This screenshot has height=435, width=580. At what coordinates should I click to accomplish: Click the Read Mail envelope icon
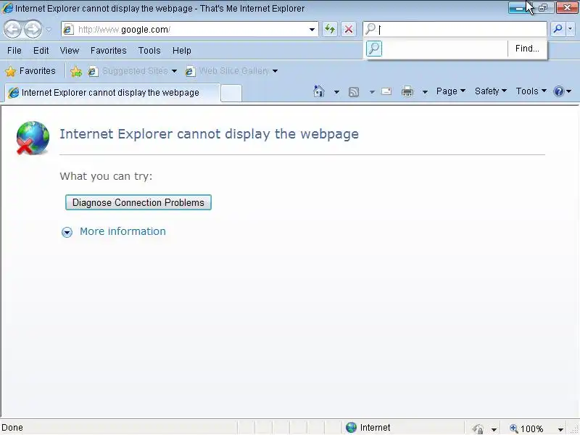pyautogui.click(x=386, y=91)
